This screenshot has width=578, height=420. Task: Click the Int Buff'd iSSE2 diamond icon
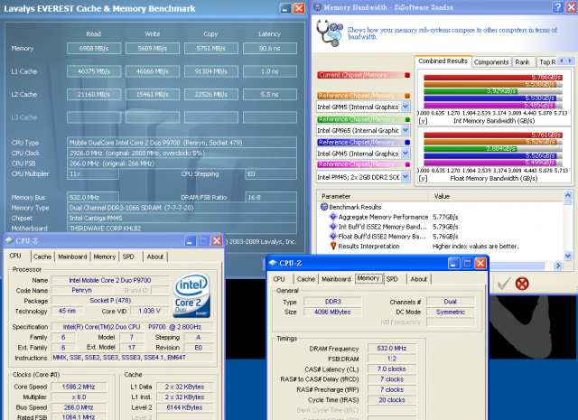(333, 227)
